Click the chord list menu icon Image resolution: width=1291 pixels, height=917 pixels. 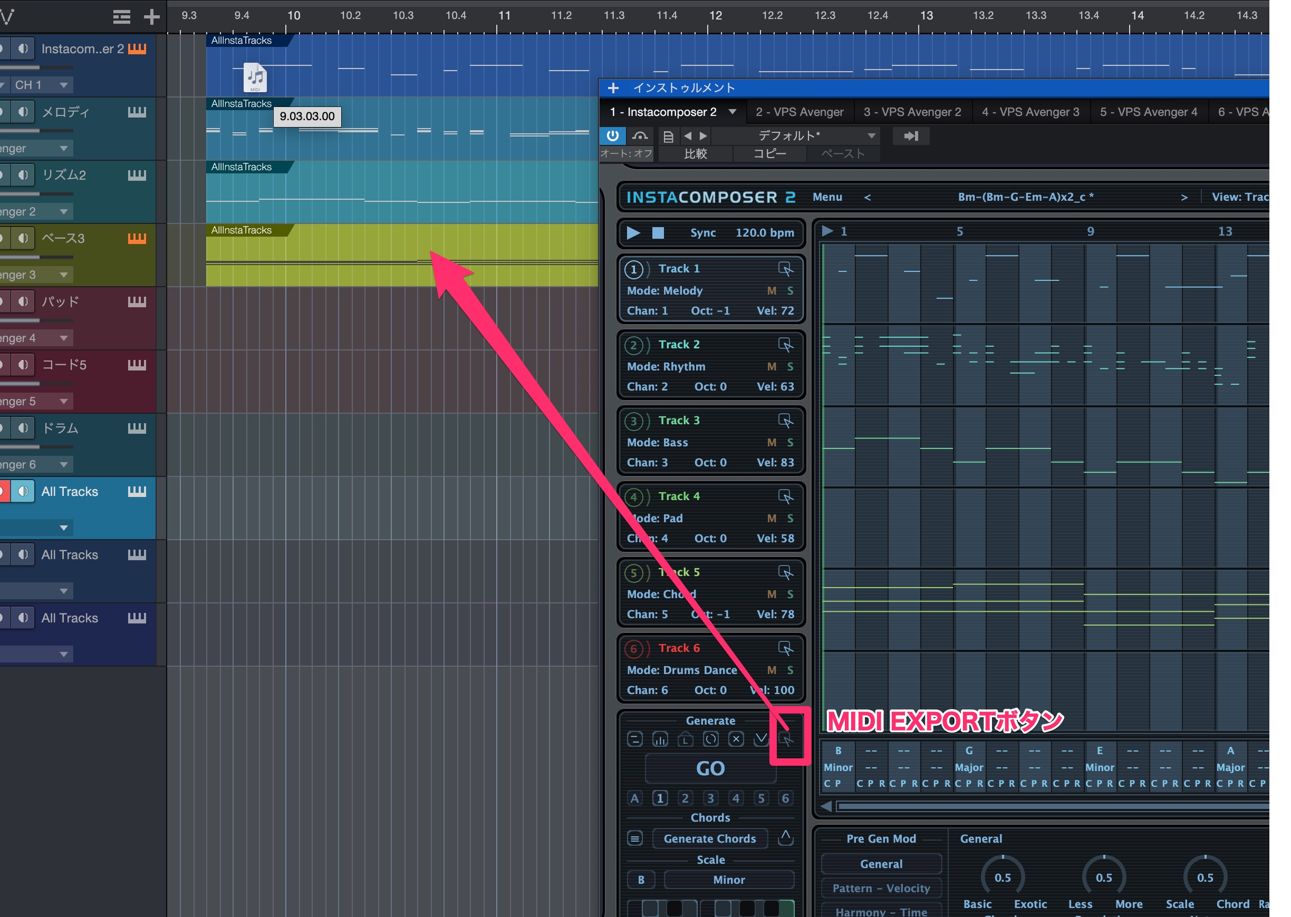click(x=635, y=838)
